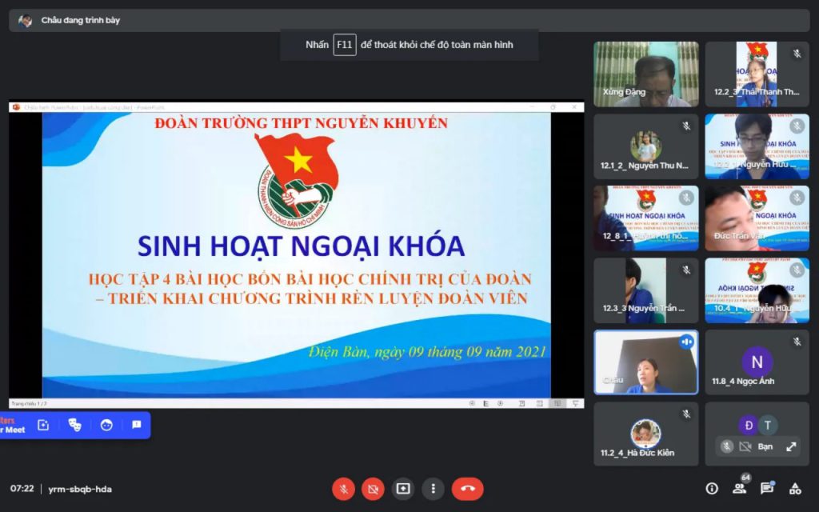Open the chat with everyone panel

[767, 489]
